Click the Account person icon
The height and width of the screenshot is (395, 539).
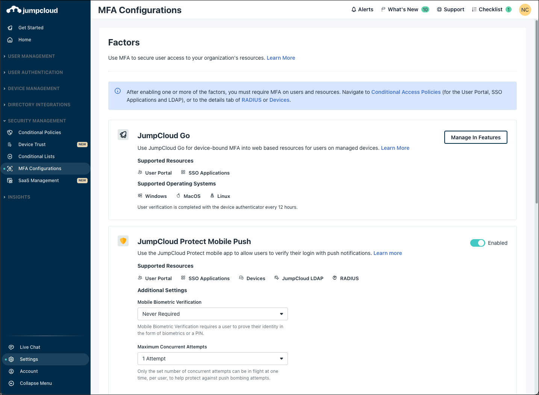tap(11, 371)
